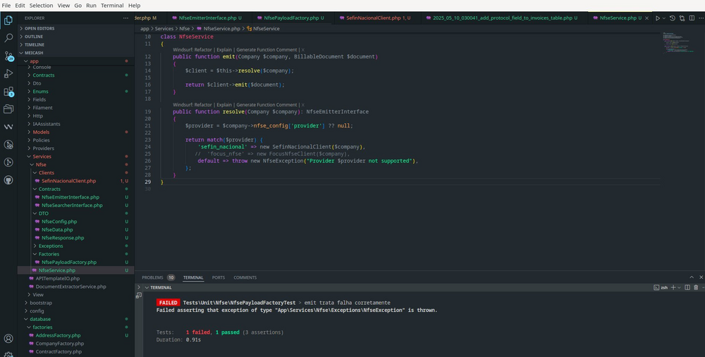
Task: Expand the OPEN EDITORS section
Action: point(42,28)
